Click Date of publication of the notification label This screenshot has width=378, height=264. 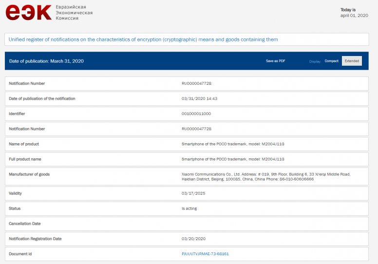[x=42, y=98]
